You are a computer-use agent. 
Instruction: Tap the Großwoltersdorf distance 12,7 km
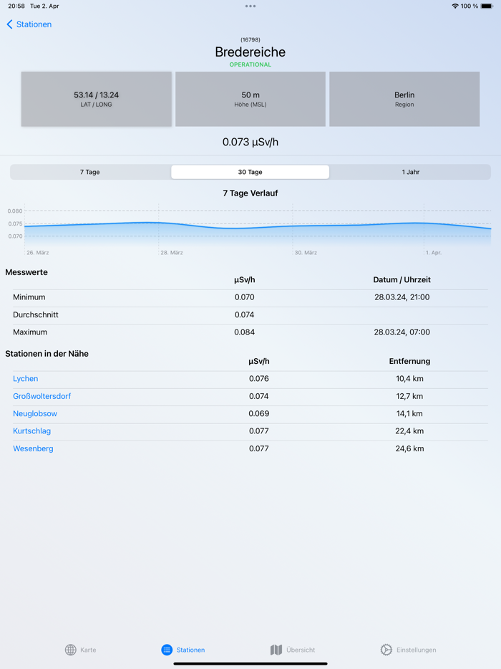[x=410, y=396]
